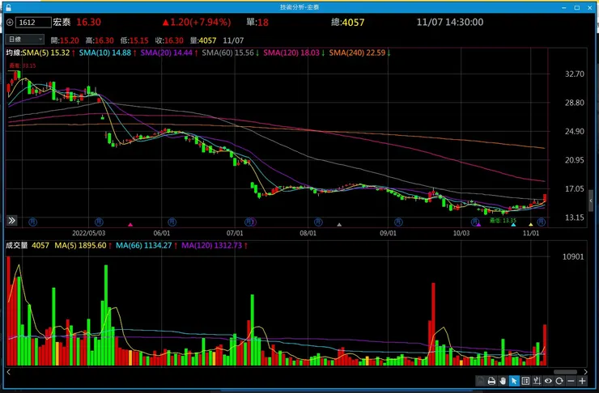The width and height of the screenshot is (599, 393).
Task: Click the close price 收:16.30 in info row
Action: tap(169, 40)
